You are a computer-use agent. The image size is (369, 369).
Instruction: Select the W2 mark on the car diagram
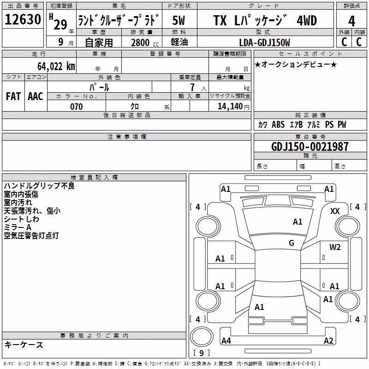pos(335,247)
